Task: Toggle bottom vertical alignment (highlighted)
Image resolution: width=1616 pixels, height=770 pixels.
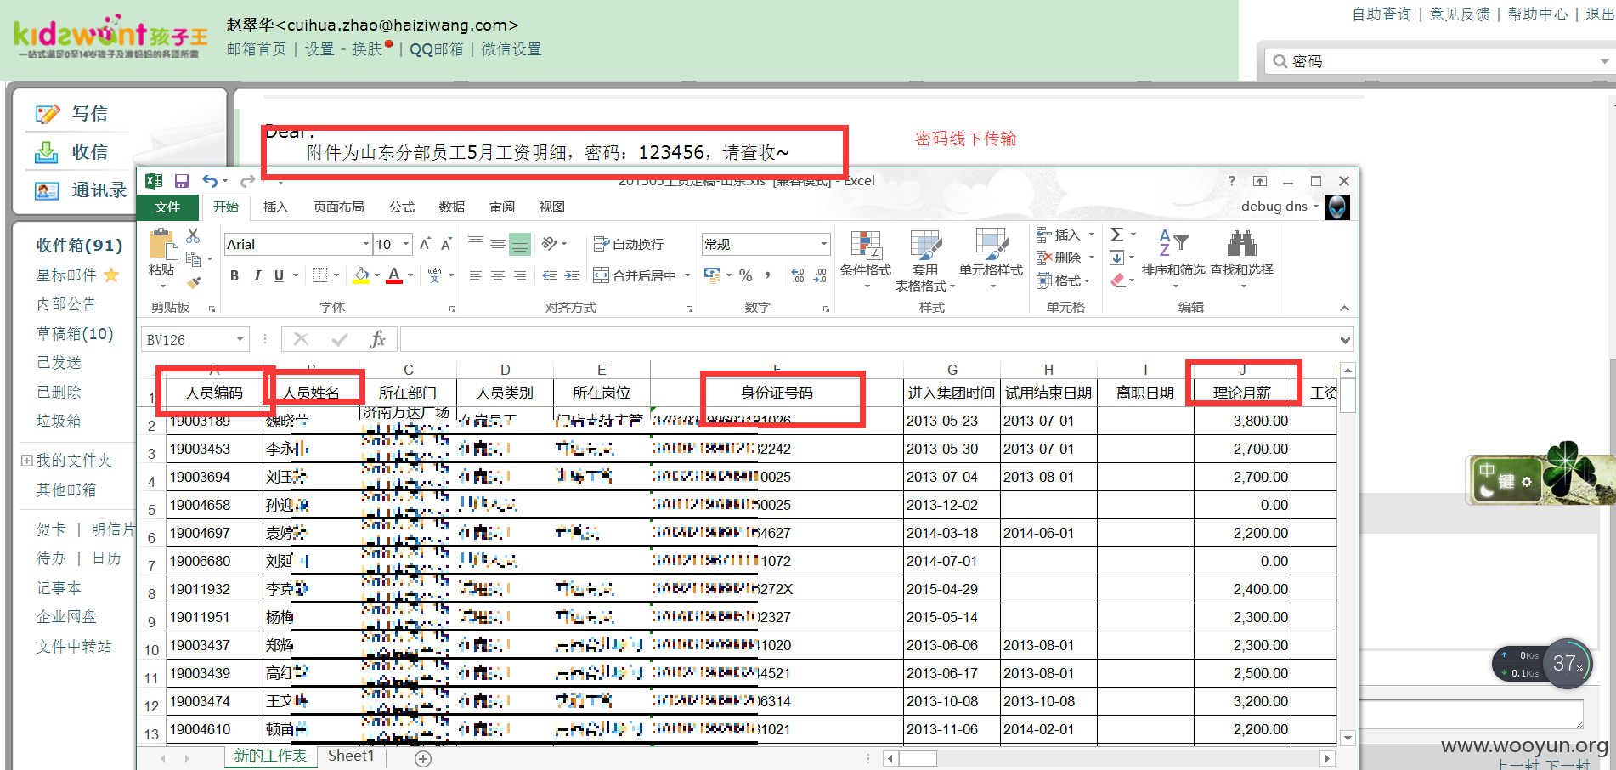Action: click(x=520, y=244)
